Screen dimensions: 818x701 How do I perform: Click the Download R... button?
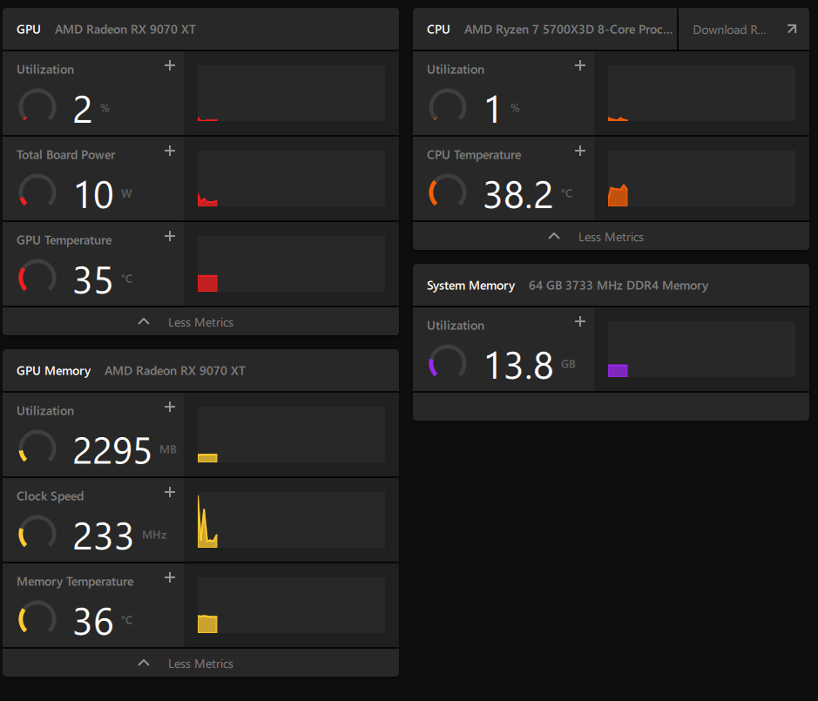pyautogui.click(x=744, y=30)
